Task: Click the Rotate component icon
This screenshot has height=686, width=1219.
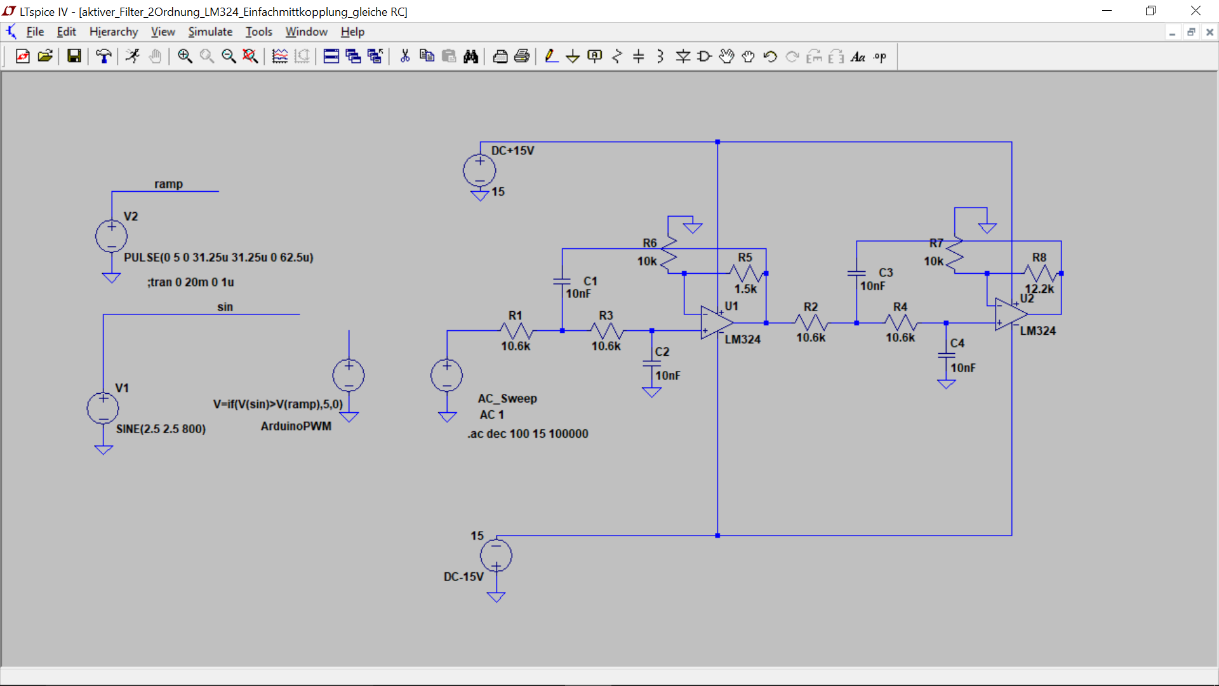Action: coord(814,57)
